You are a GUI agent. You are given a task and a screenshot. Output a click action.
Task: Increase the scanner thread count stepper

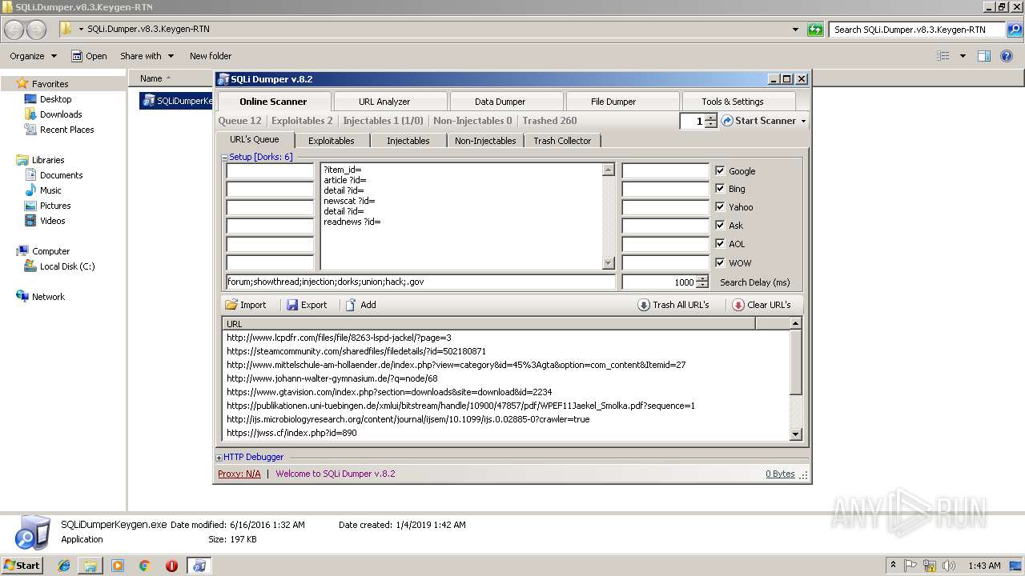click(x=711, y=117)
